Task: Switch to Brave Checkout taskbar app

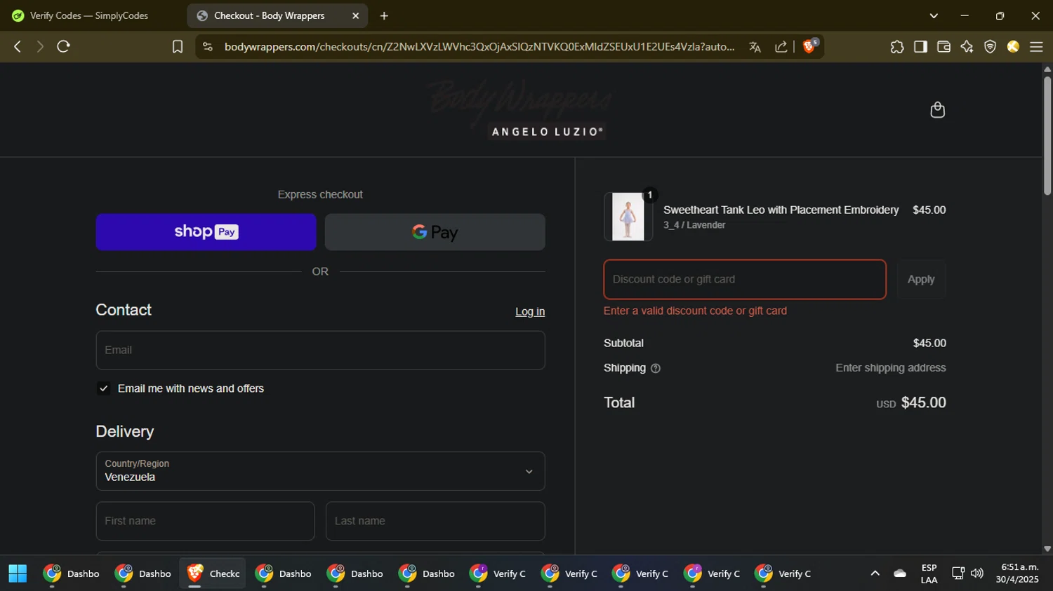Action: click(x=213, y=573)
